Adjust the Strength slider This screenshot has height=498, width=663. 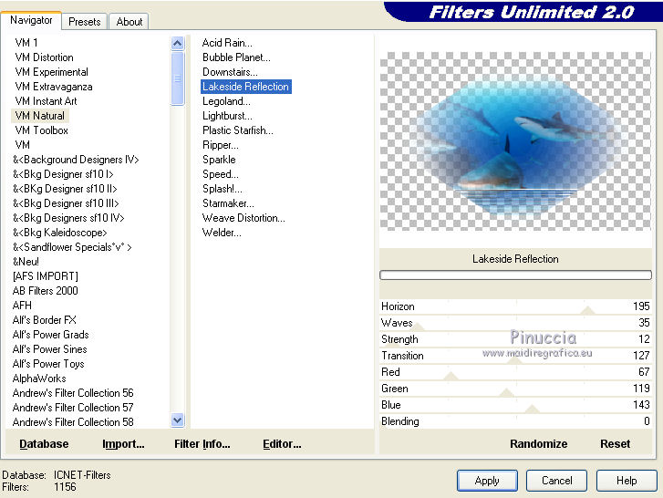click(x=515, y=339)
